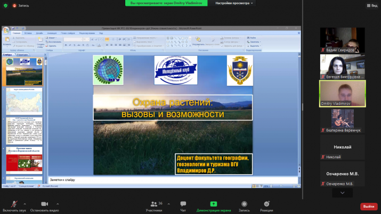Toggle underline formatting in Шрифт group

pyautogui.click(x=74, y=45)
